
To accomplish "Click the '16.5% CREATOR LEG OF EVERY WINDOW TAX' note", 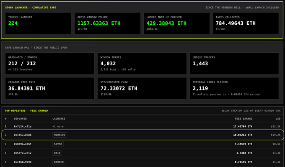I will 251,111.
